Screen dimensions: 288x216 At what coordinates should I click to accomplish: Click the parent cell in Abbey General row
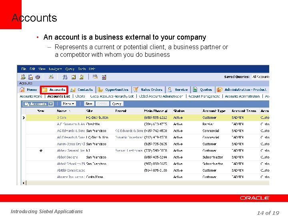pos(129,151)
